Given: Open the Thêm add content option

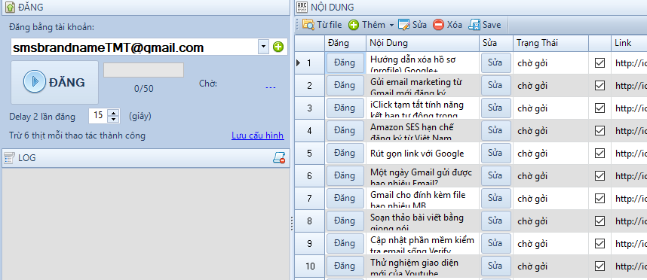Looking at the screenshot, I should point(366,25).
